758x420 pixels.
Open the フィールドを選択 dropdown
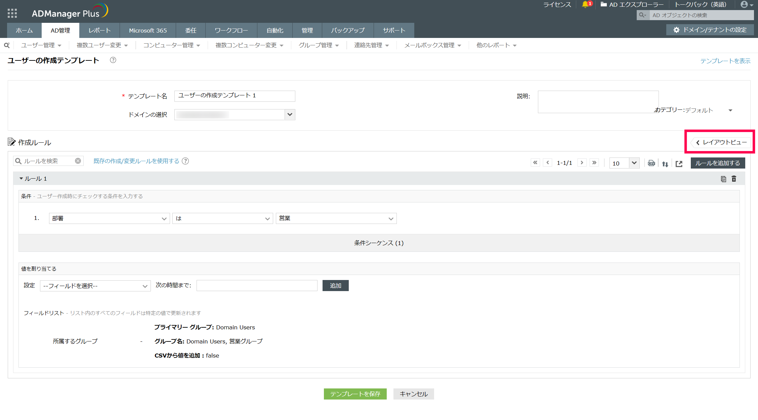point(95,286)
